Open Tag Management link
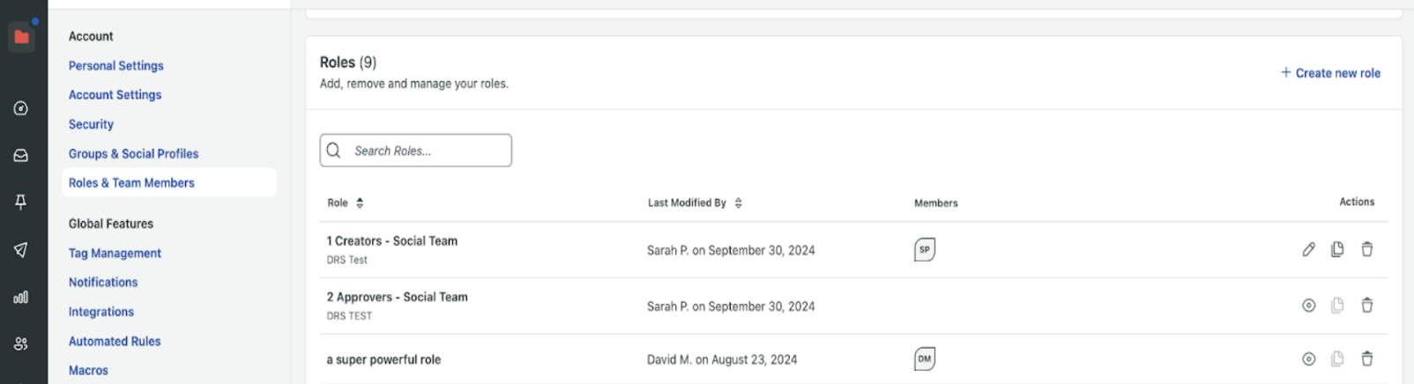The height and width of the screenshot is (384, 1414). [115, 254]
